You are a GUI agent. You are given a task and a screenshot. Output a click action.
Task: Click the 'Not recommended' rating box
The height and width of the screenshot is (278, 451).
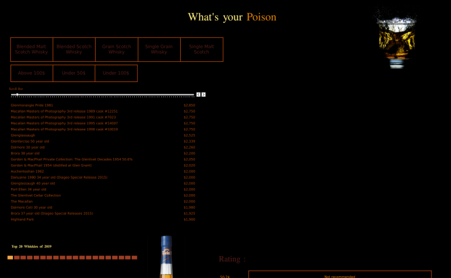point(340,274)
